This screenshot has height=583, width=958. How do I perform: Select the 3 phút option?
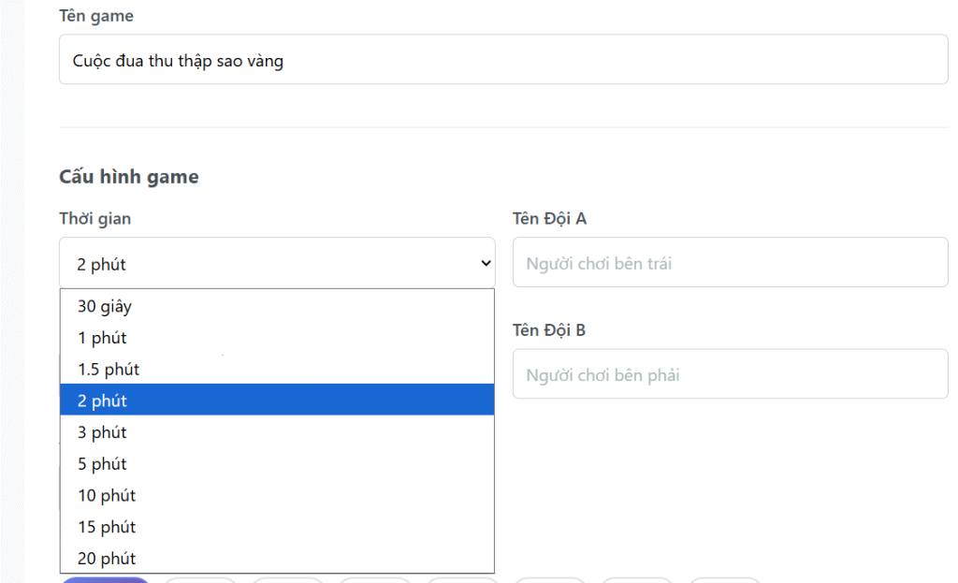coord(277,432)
